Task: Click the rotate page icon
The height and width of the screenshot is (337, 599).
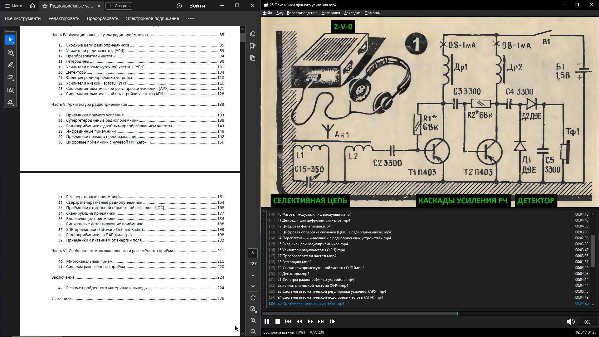Action: pos(253,298)
